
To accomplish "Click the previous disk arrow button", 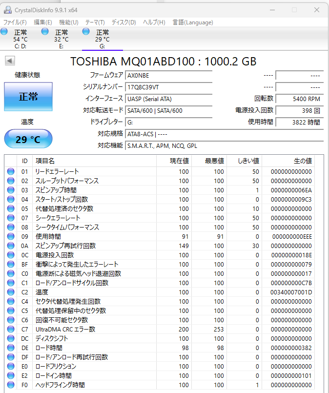I will [10, 61].
